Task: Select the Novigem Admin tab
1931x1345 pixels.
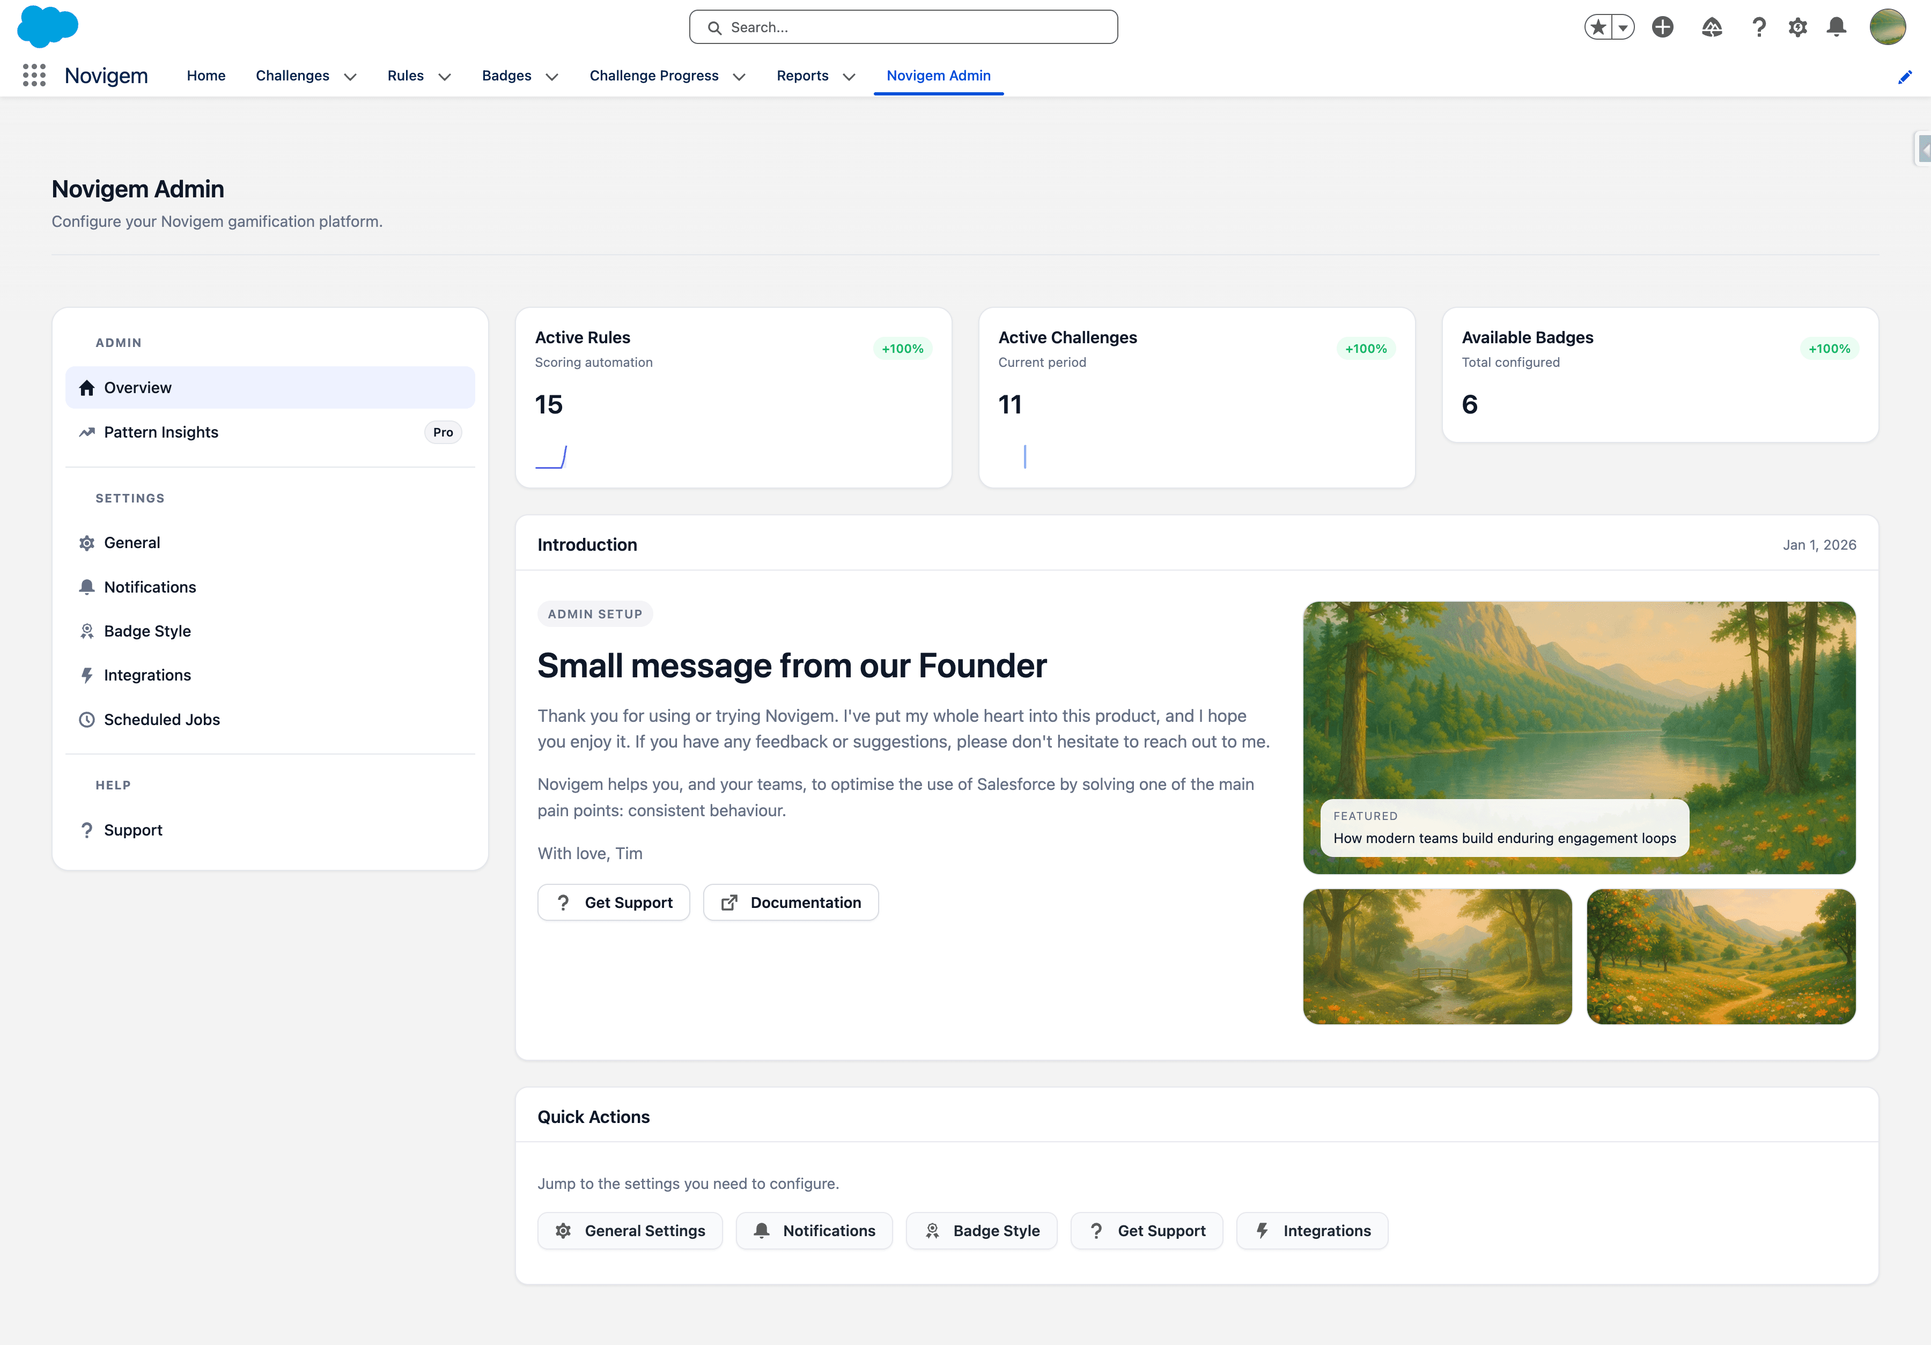Action: coord(939,76)
